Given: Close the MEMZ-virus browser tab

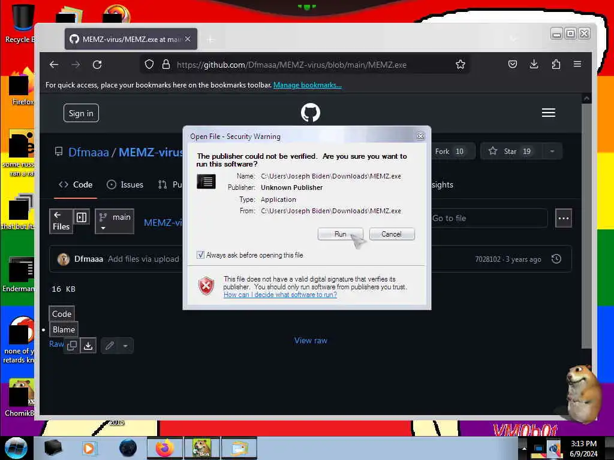Looking at the screenshot, I should click(188, 39).
